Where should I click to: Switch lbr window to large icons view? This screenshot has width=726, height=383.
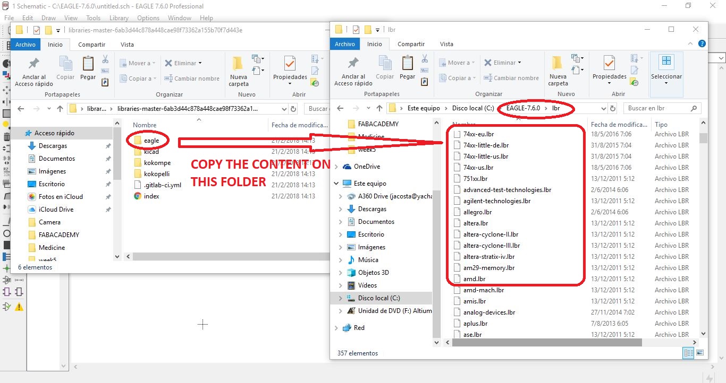pos(699,353)
